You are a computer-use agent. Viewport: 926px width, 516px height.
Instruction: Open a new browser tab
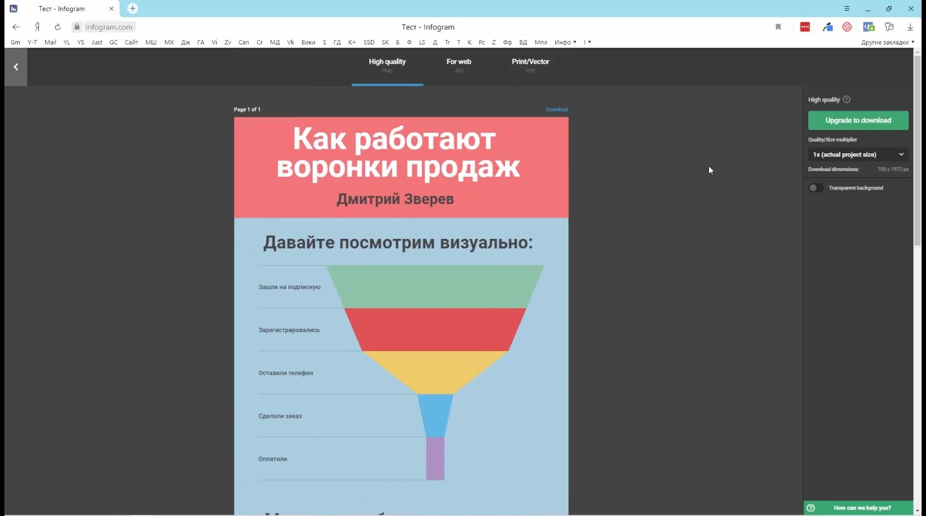(x=132, y=8)
